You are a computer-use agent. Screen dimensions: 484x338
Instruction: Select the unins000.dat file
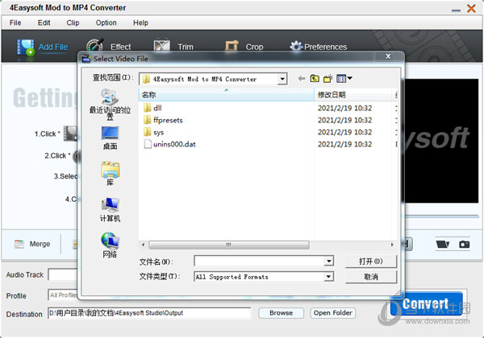coord(169,144)
